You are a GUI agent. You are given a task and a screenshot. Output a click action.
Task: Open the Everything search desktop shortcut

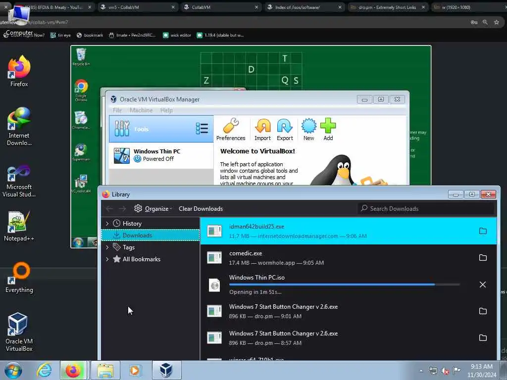pyautogui.click(x=19, y=278)
